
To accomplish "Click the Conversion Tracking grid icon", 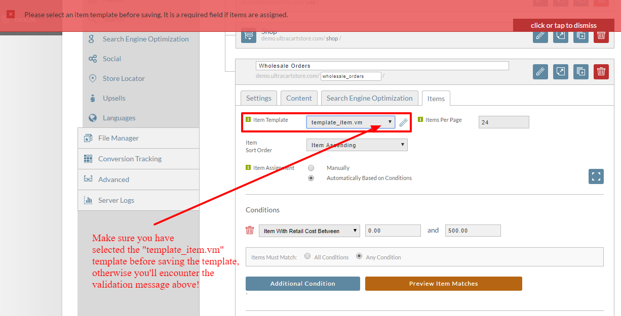I will click(x=88, y=159).
